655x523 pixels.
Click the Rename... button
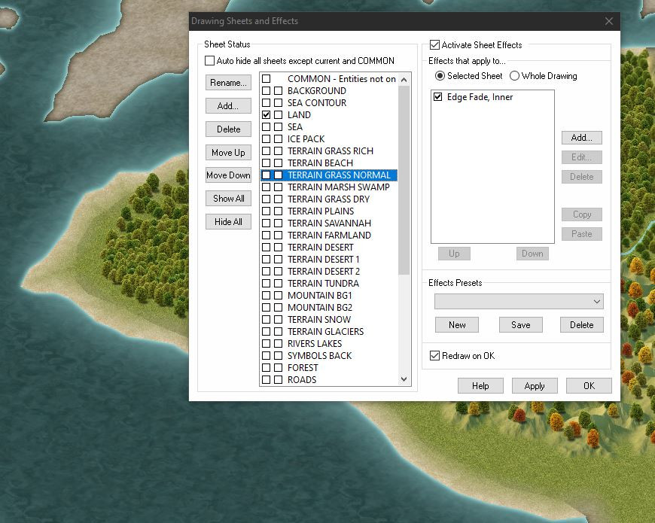228,83
